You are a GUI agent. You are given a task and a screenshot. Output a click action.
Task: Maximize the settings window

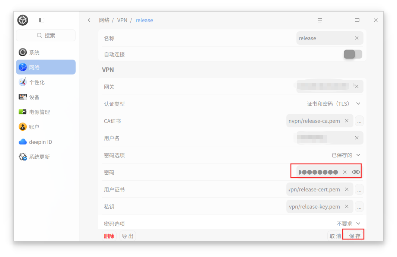357,20
